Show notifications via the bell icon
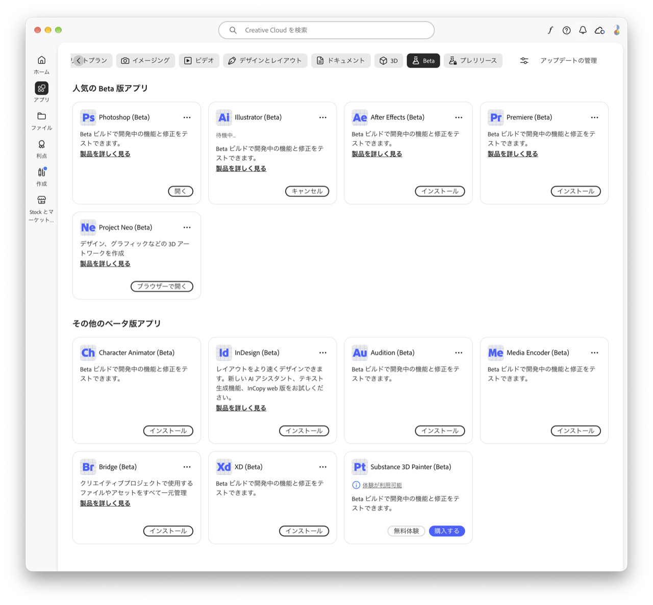 coord(583,30)
